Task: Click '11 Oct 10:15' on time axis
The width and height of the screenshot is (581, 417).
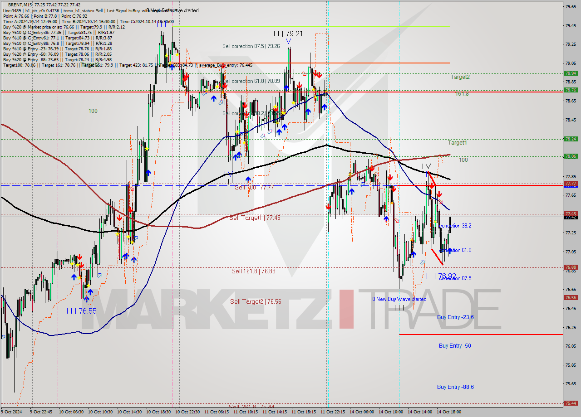Action: click(x=245, y=412)
